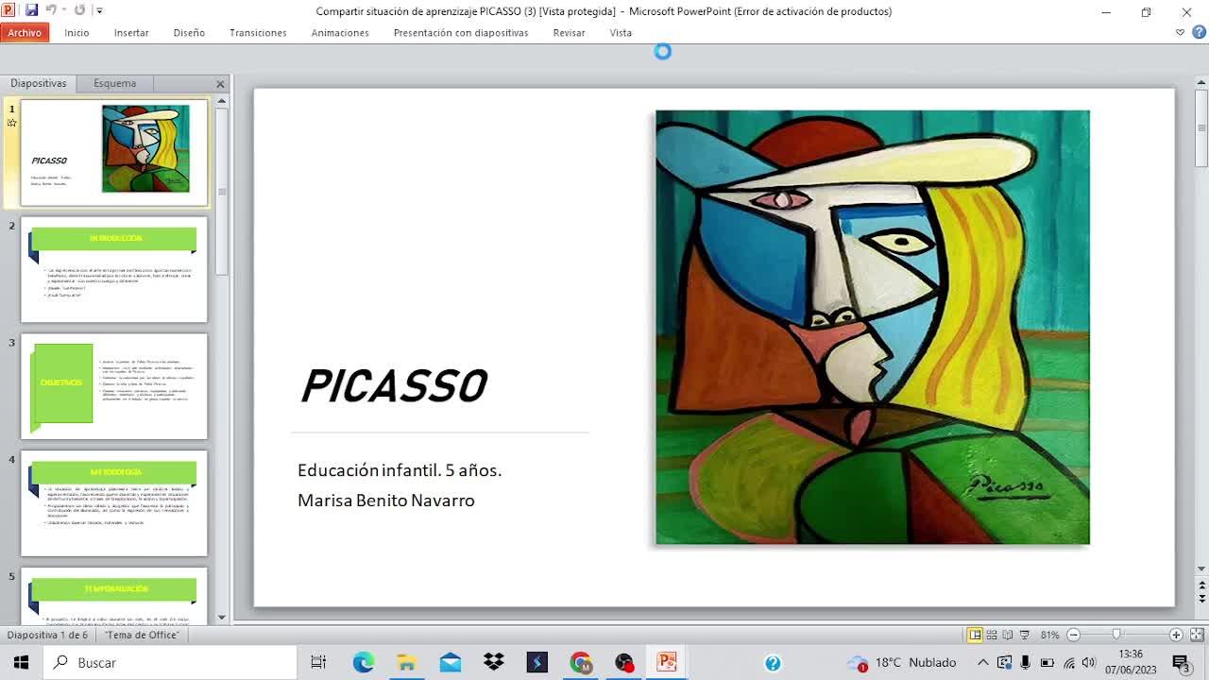Viewport: 1209px width, 680px height.
Task: Open the Presentación con diapositivas tab
Action: (461, 32)
